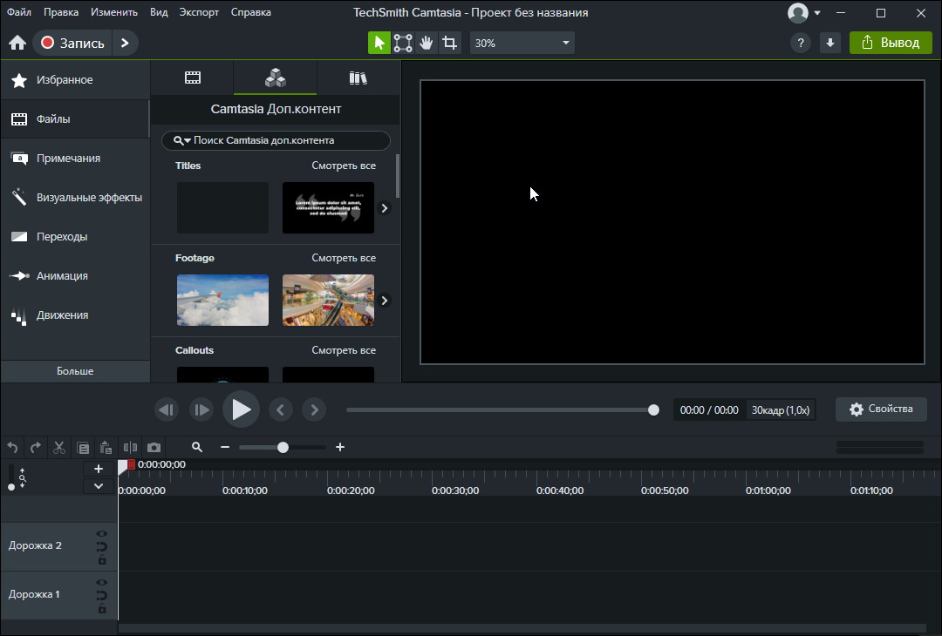Open the search magnifier filter dropdown

pos(181,140)
